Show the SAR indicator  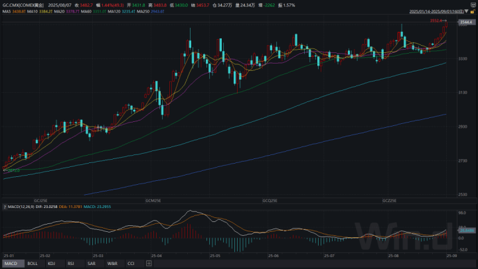91,263
